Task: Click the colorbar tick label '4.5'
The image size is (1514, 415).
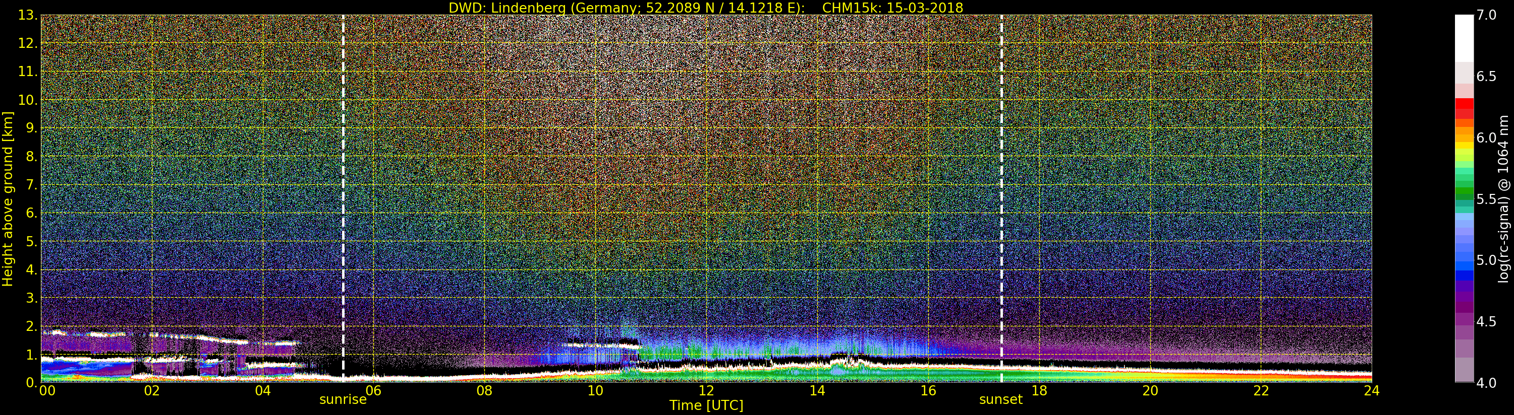Action: click(1486, 322)
